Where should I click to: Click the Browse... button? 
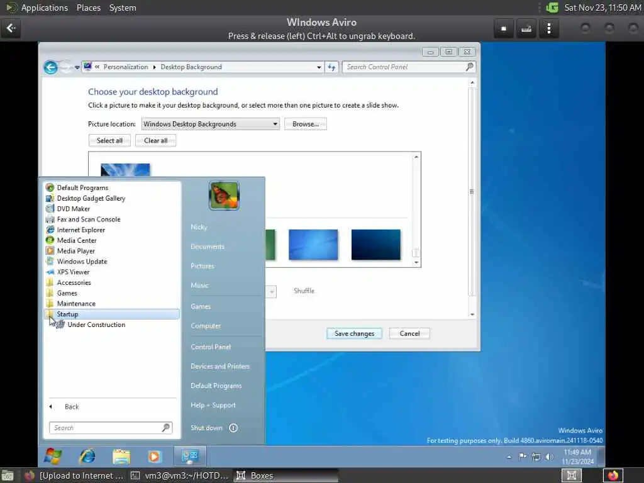306,124
